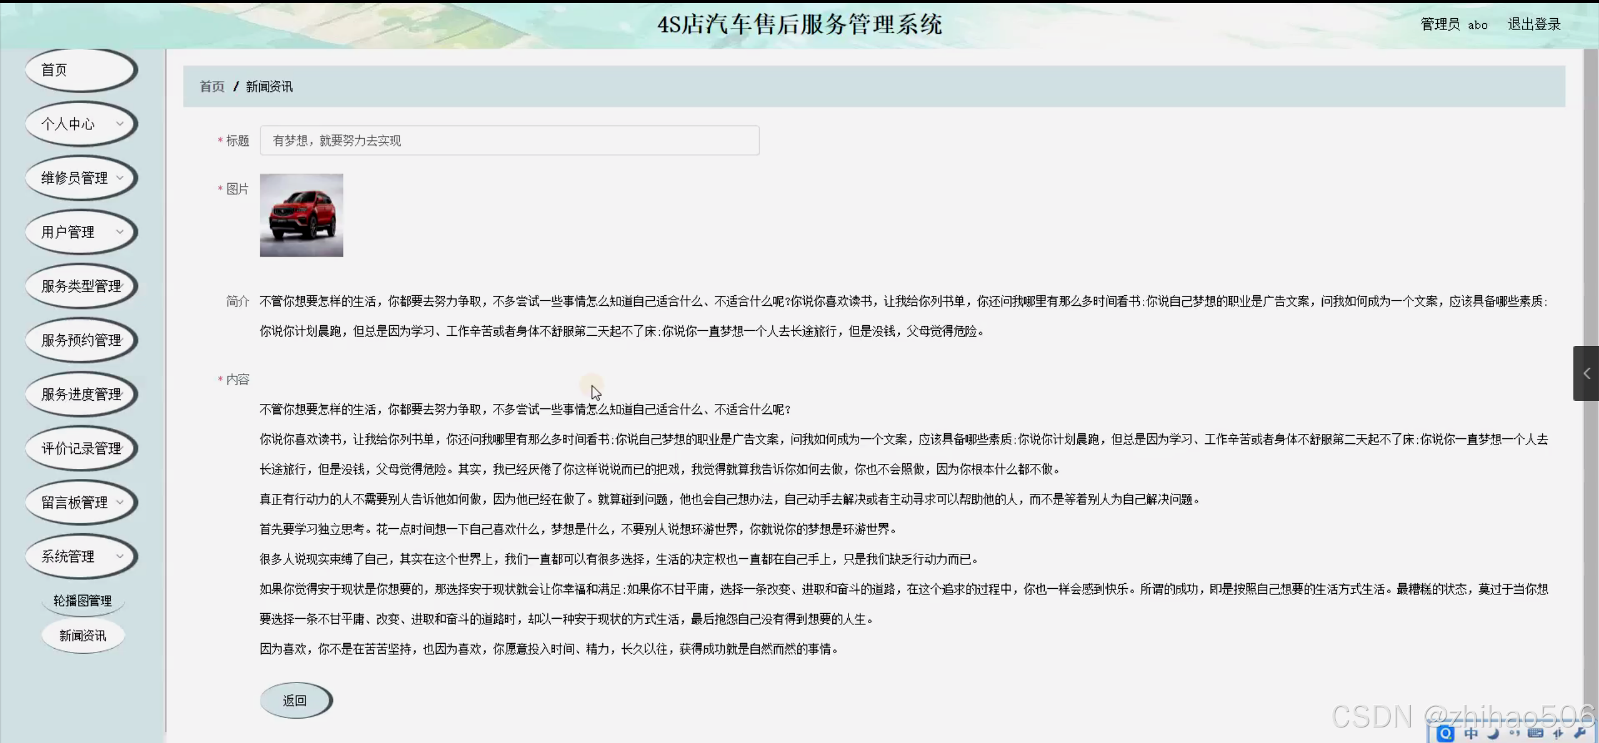
Task: Open IME settings via the wrench icon
Action: point(1582,734)
